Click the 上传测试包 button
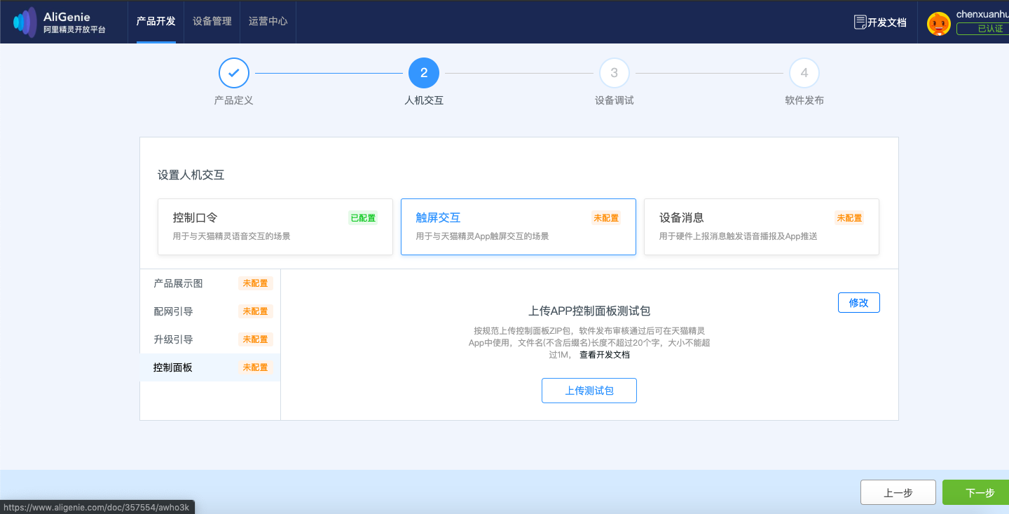The width and height of the screenshot is (1009, 514). pyautogui.click(x=589, y=391)
